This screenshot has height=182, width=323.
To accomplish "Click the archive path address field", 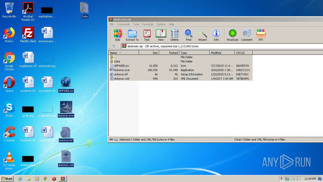I will [222, 46].
